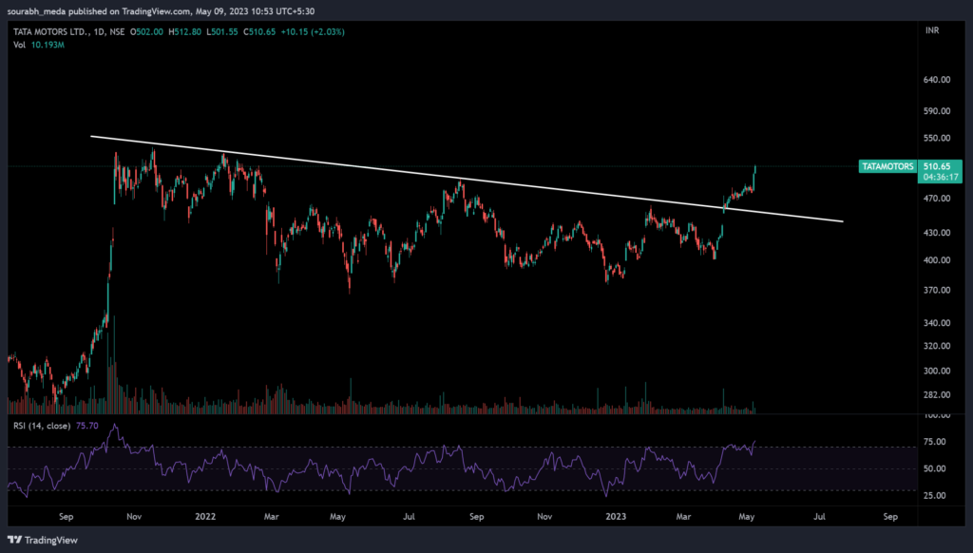Image resolution: width=973 pixels, height=553 pixels.
Task: Select the white descending trendline on the chart
Action: (467, 179)
